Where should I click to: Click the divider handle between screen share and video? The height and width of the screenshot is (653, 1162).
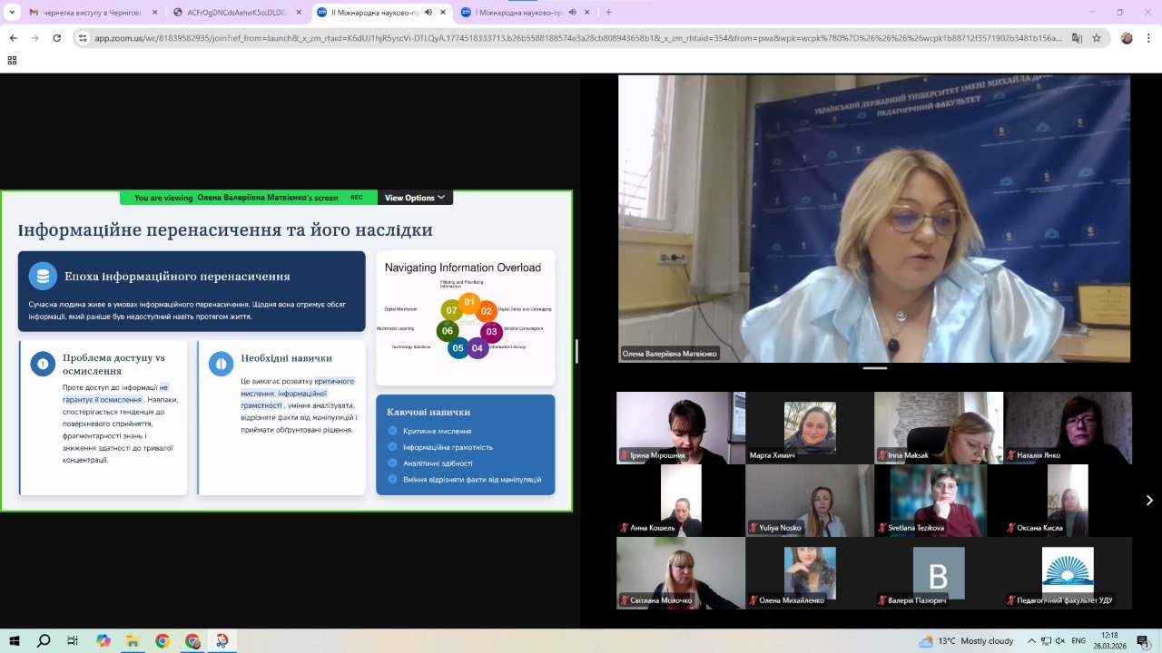pyautogui.click(x=576, y=350)
